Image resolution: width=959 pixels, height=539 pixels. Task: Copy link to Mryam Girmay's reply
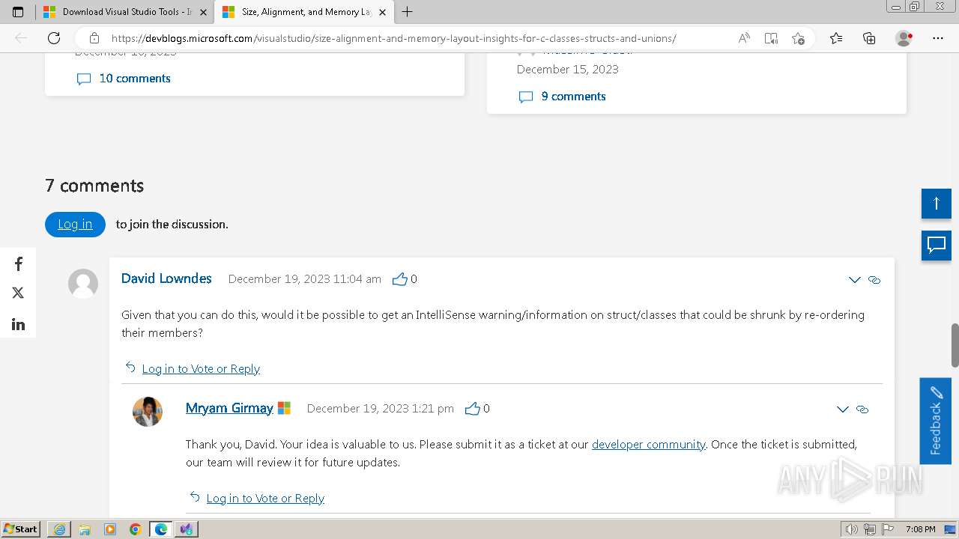[x=862, y=409]
